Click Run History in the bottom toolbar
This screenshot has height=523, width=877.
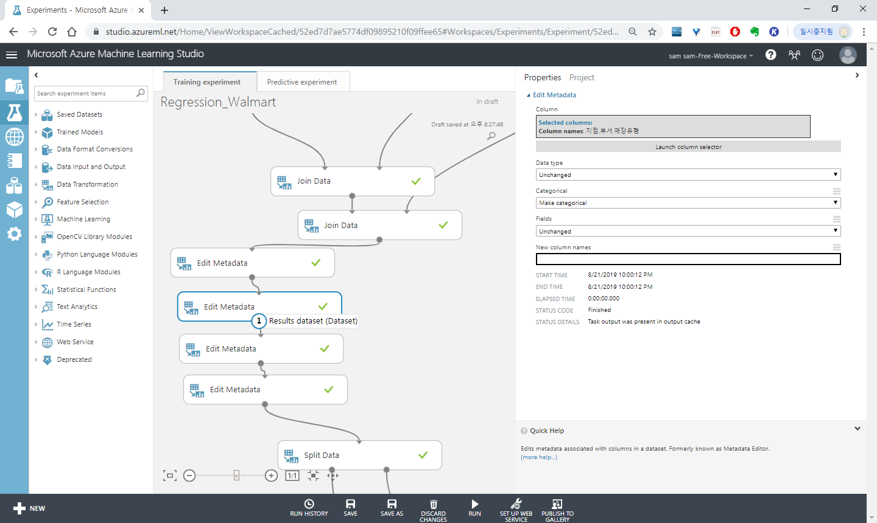[x=309, y=508]
